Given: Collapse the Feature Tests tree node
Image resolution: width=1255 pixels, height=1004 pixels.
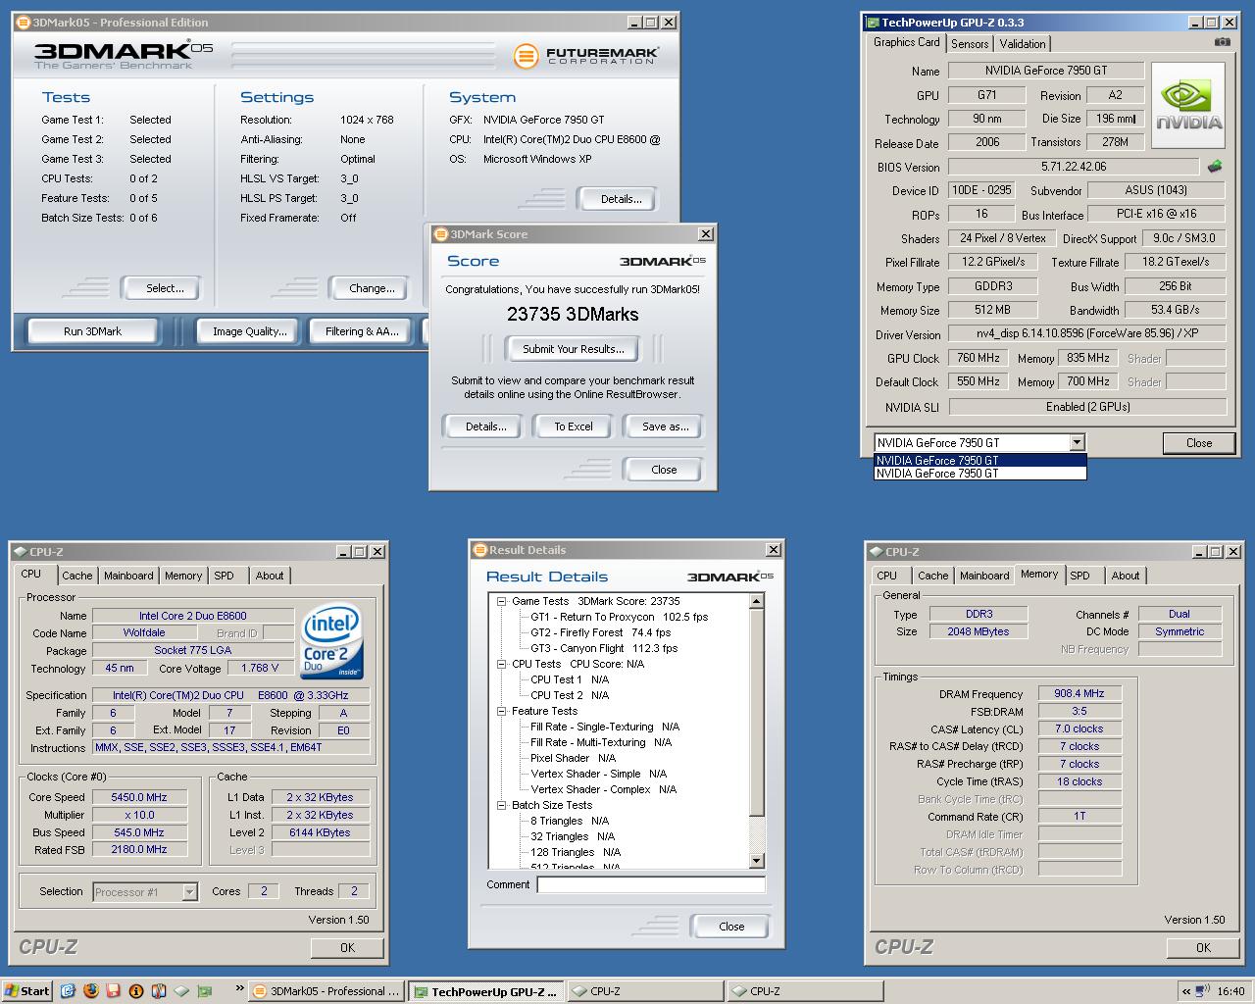Looking at the screenshot, I should pos(501,711).
